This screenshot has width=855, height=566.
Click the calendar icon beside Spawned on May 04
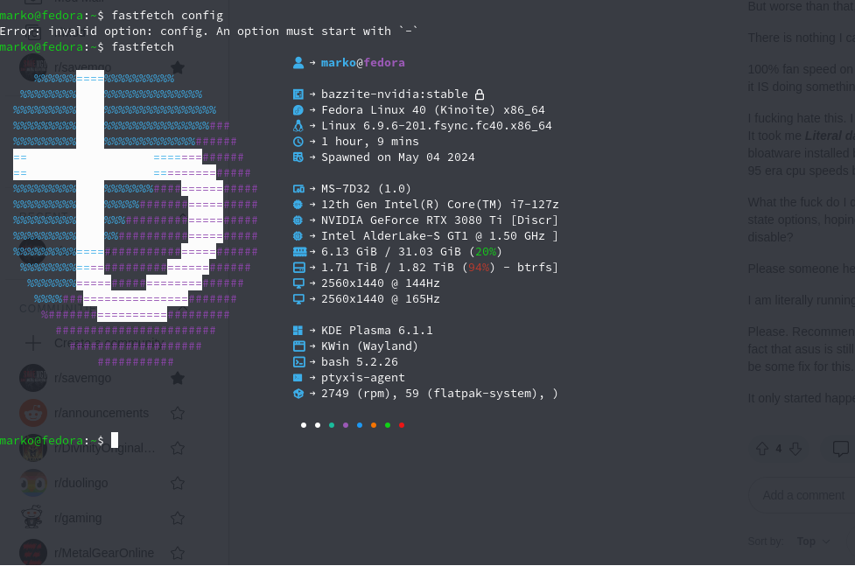pyautogui.click(x=298, y=157)
